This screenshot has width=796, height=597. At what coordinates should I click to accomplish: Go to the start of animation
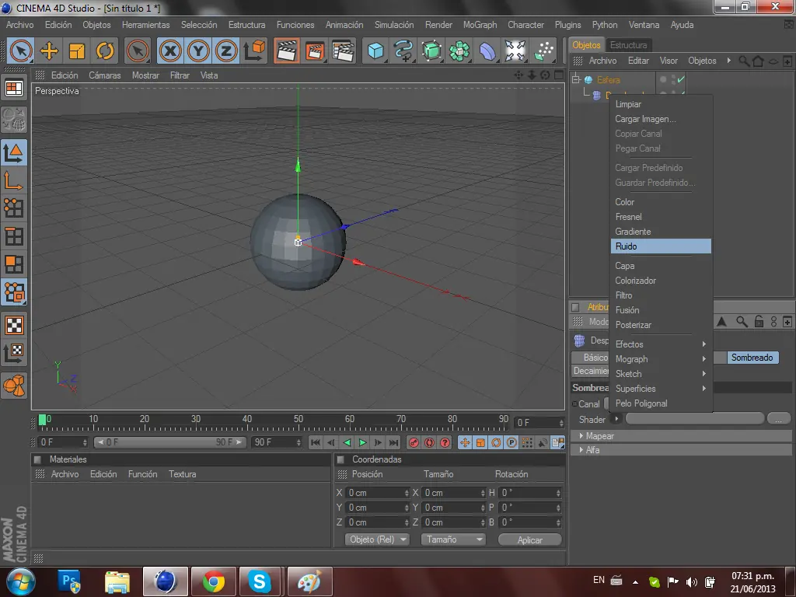(316, 442)
